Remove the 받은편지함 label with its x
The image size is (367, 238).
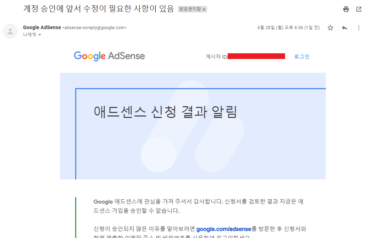[x=204, y=9]
